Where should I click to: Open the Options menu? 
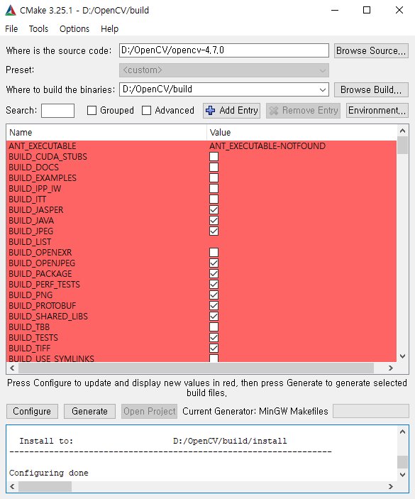[74, 29]
